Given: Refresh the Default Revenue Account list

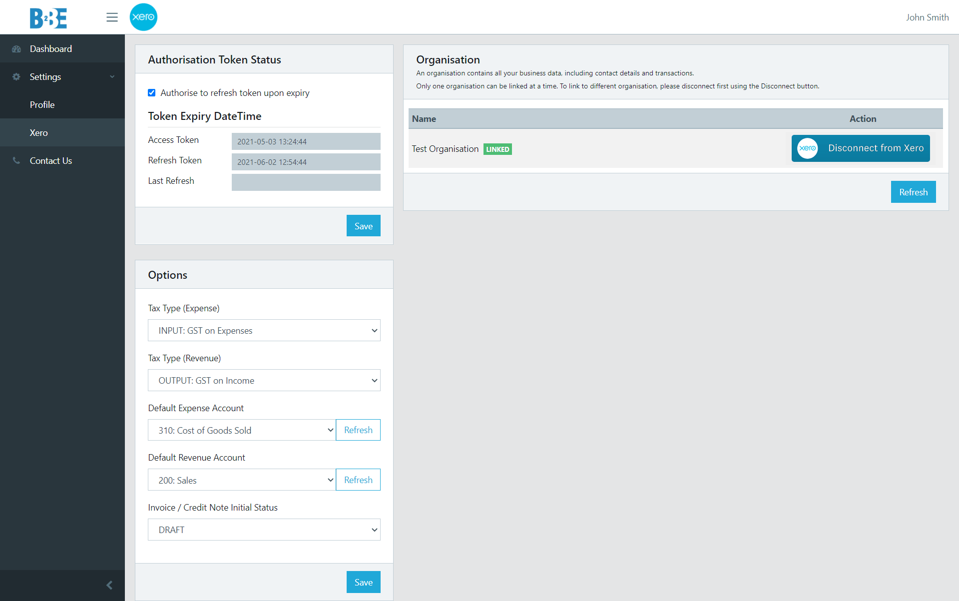Looking at the screenshot, I should (358, 480).
